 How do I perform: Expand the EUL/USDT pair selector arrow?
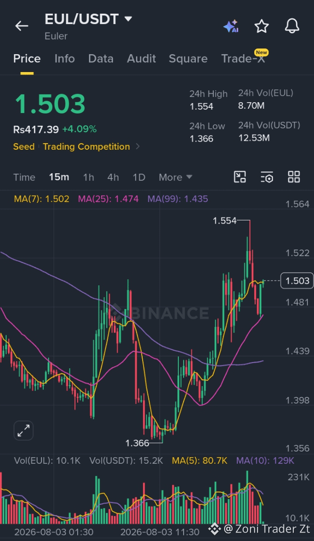tap(128, 19)
